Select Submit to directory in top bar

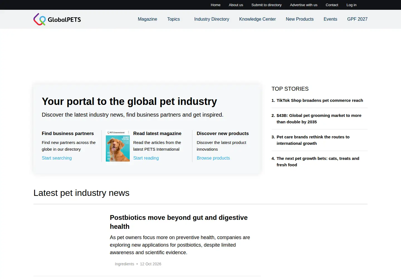pyautogui.click(x=266, y=5)
